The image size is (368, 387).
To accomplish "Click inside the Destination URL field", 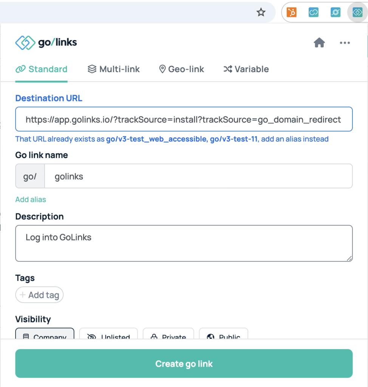I will [x=184, y=119].
